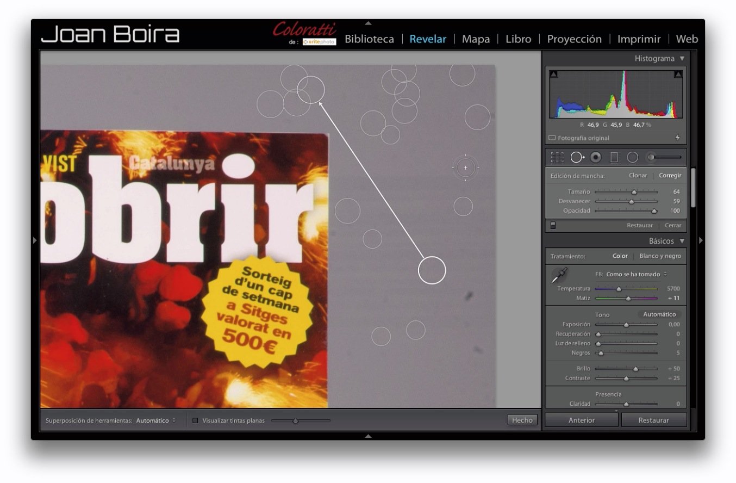Click the Temperatura value 5700
736x483 pixels.
[x=673, y=289]
